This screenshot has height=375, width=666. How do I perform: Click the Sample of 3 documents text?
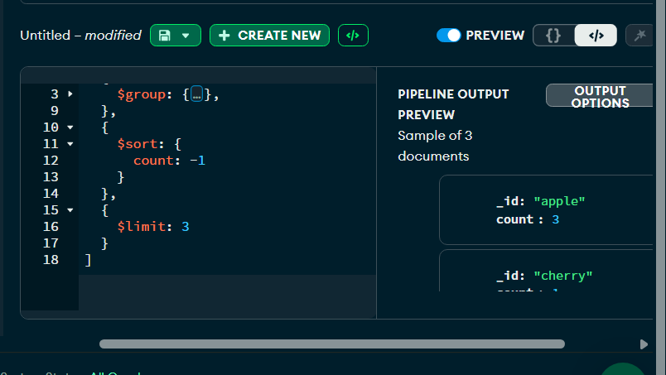coord(435,146)
